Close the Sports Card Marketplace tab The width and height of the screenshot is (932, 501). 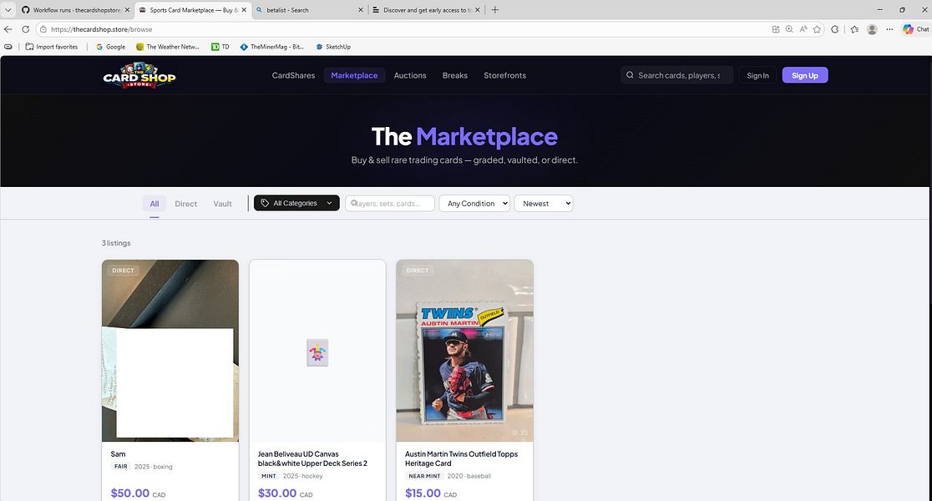[244, 10]
